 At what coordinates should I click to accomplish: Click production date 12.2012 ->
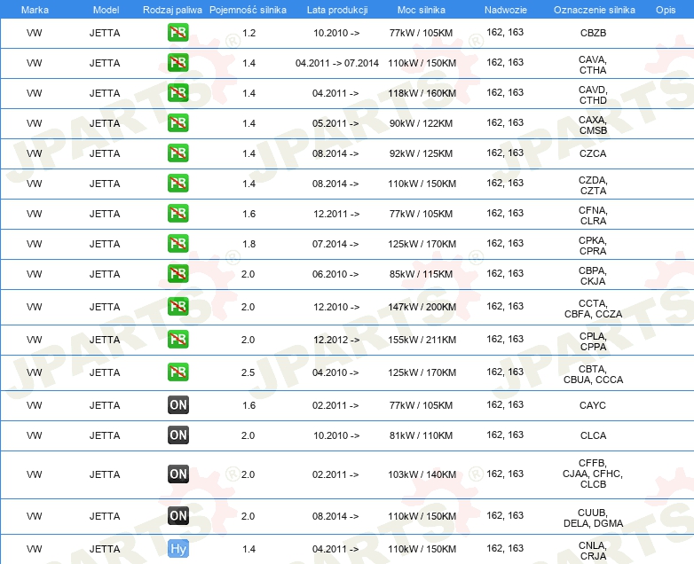[336, 340]
